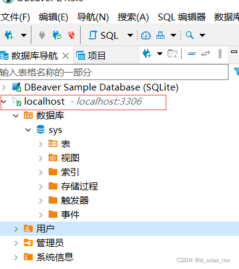This screenshot has width=239, height=269.
Task: Open the 导航(N) menu
Action: click(x=93, y=17)
